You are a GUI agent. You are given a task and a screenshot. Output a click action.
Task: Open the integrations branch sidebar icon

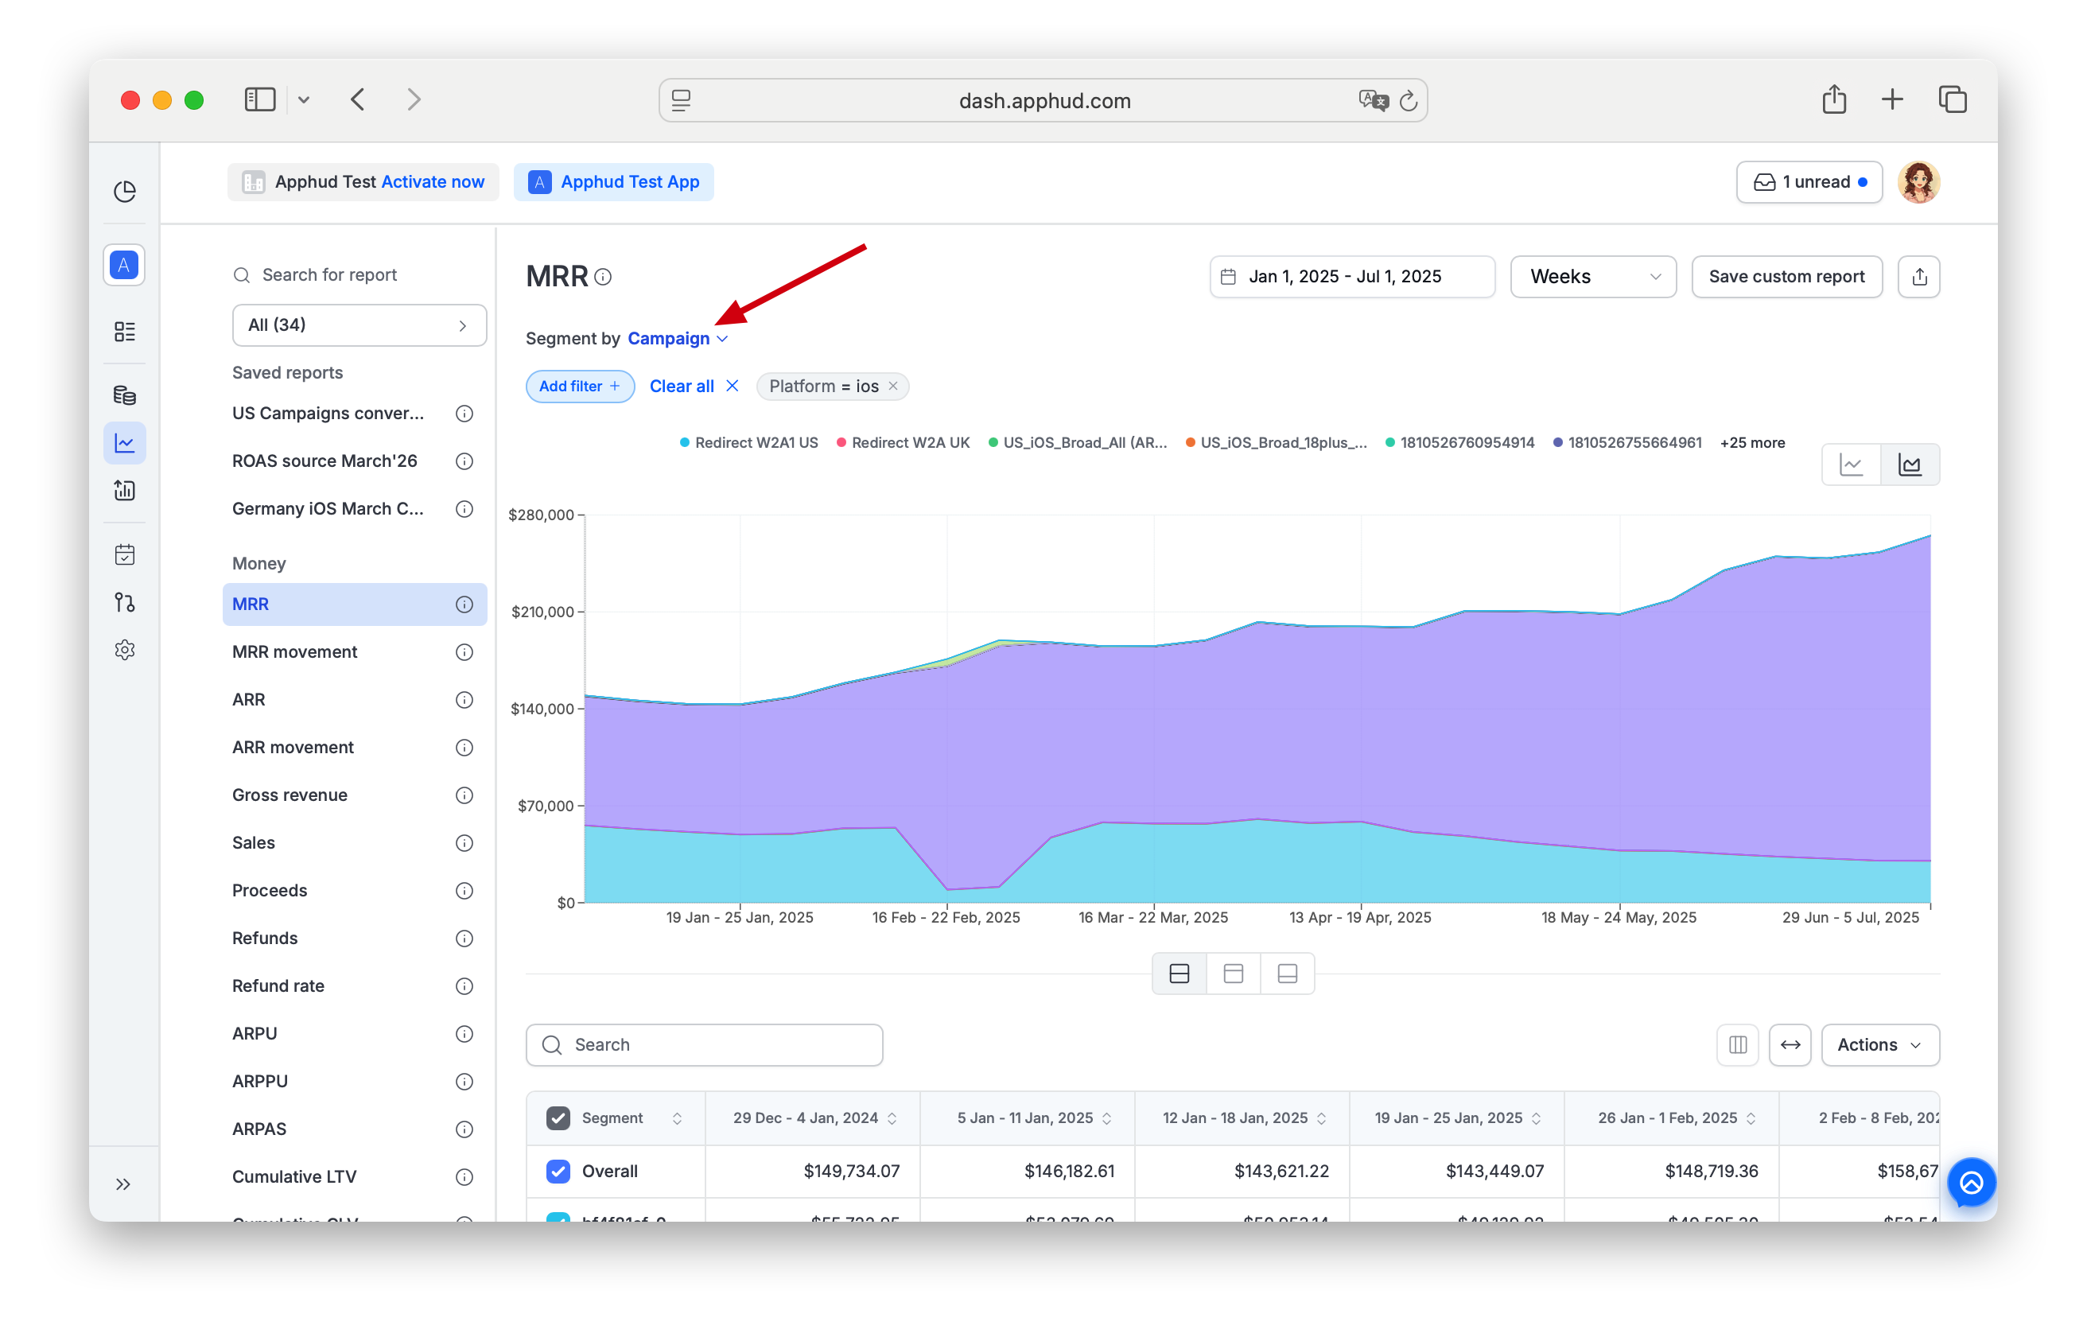[125, 603]
